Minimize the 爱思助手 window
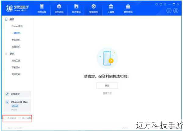The height and width of the screenshot is (131, 183). [170, 4]
